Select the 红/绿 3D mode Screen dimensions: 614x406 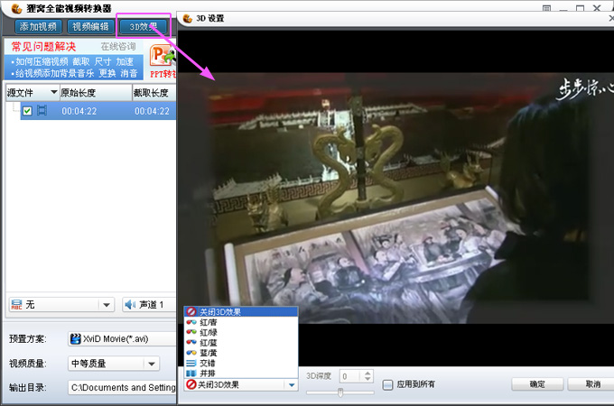[241, 332]
